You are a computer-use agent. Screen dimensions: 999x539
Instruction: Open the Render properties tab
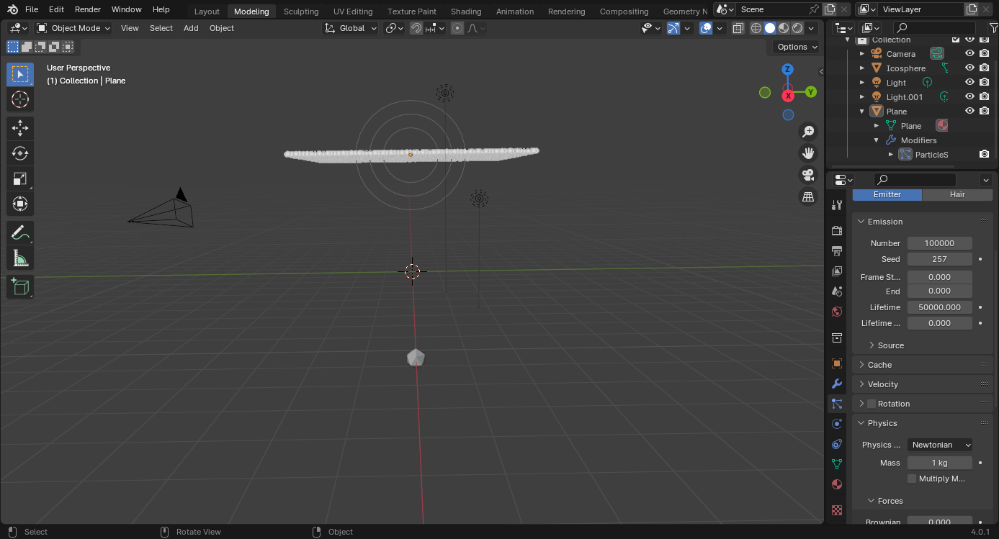point(837,231)
